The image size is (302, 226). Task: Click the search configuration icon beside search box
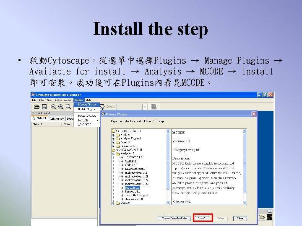tap(154, 107)
